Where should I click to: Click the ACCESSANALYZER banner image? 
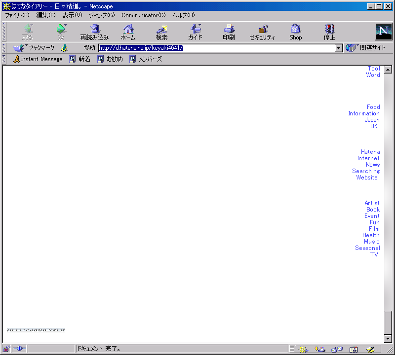click(x=36, y=330)
